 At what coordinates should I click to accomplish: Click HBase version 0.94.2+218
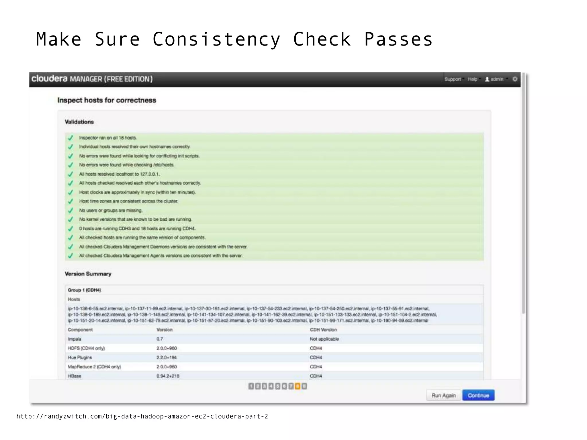pyautogui.click(x=168, y=376)
